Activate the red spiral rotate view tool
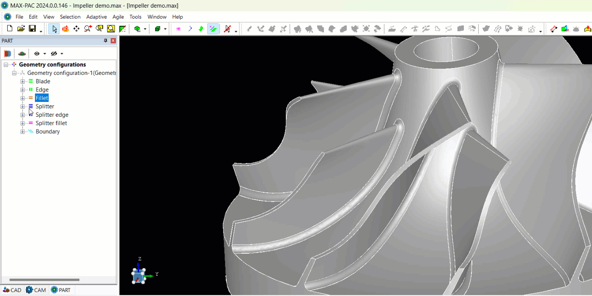The width and height of the screenshot is (592, 296). pos(66,29)
